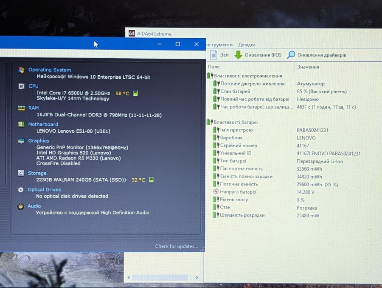Open the partly hidden Інструменти menu

point(219,45)
